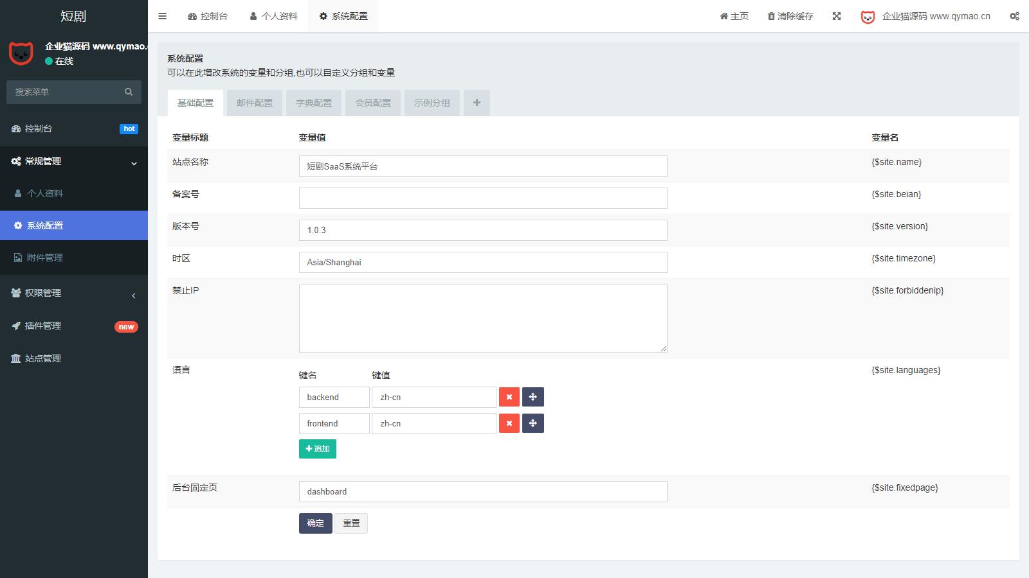The height and width of the screenshot is (578, 1029).
Task: Click the move handle for backend row
Action: (x=533, y=397)
